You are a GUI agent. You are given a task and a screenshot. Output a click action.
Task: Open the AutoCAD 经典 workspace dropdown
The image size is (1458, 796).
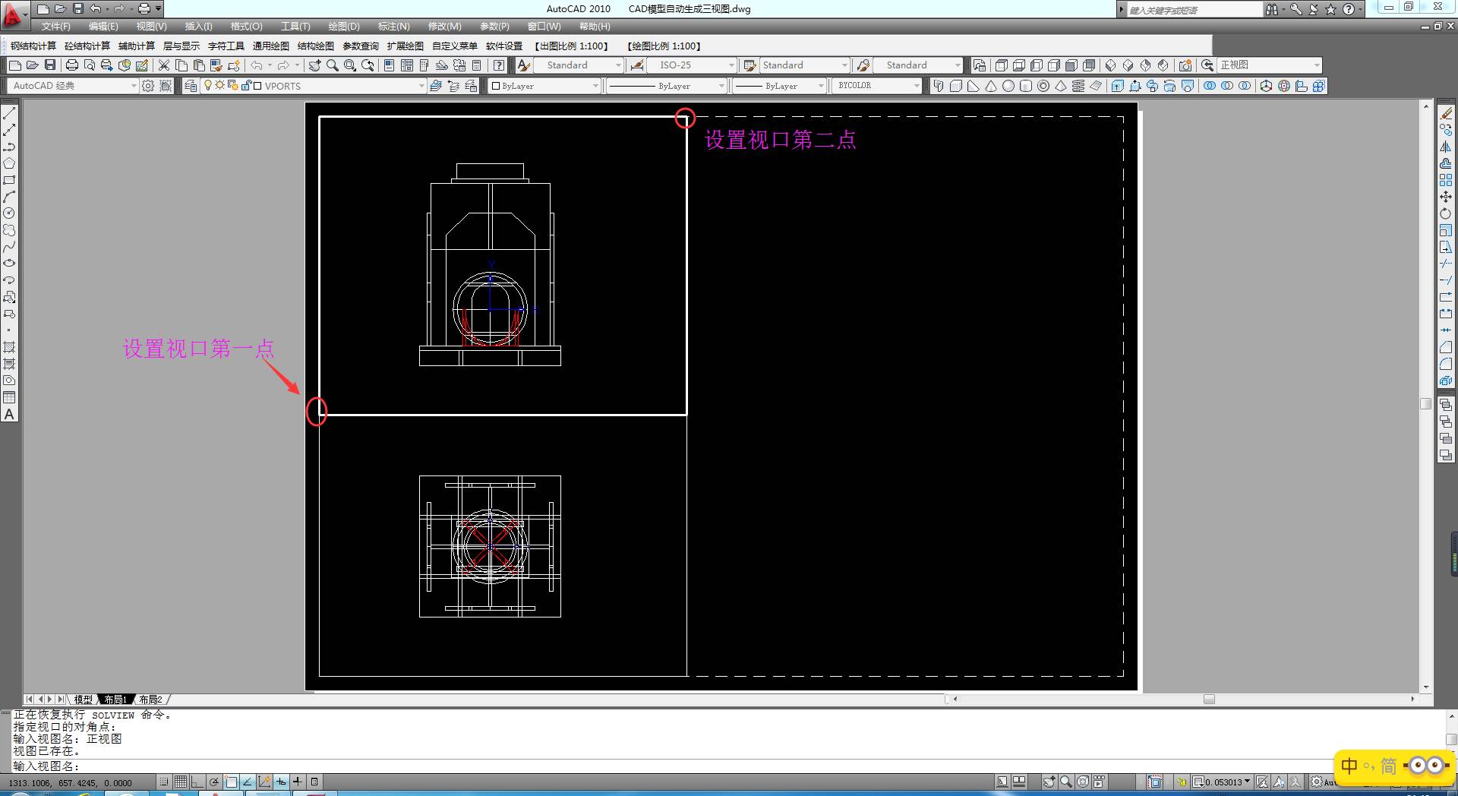pos(73,86)
